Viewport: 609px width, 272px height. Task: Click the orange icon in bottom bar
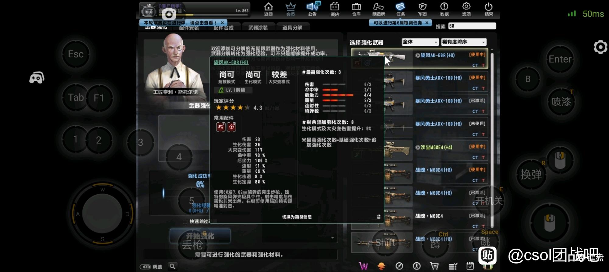(381, 266)
